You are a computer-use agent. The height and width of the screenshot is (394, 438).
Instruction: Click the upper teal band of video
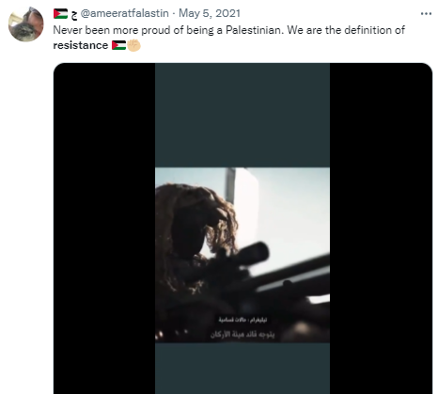(x=242, y=116)
